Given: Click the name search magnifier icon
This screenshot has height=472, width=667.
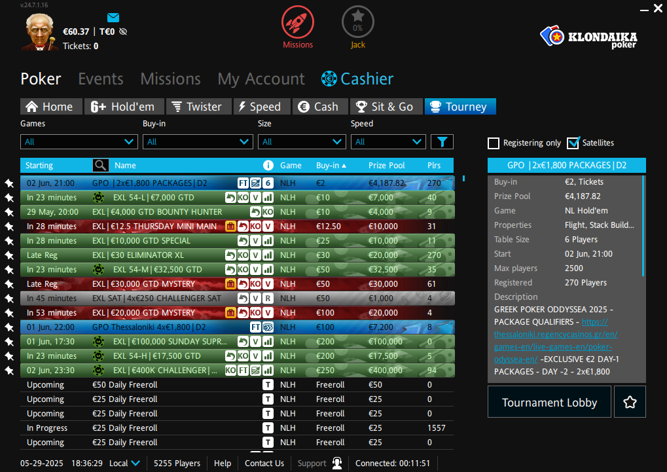Looking at the screenshot, I should [x=100, y=165].
